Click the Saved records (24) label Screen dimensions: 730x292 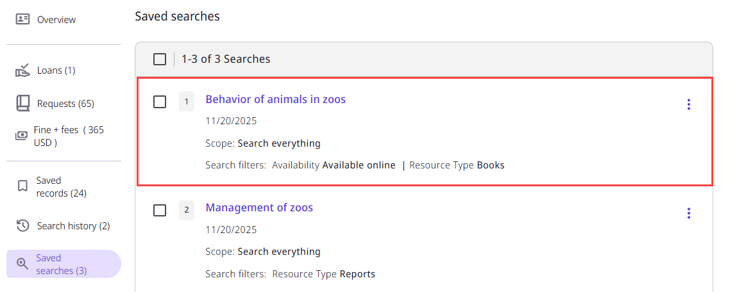point(61,187)
